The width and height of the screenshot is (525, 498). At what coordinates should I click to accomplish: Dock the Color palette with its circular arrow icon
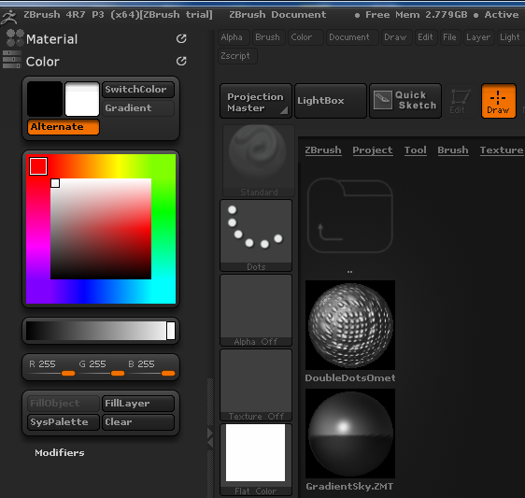pyautogui.click(x=181, y=61)
